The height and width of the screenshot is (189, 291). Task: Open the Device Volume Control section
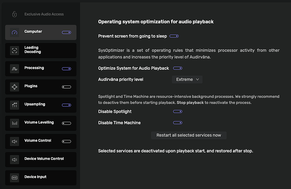coord(41,159)
